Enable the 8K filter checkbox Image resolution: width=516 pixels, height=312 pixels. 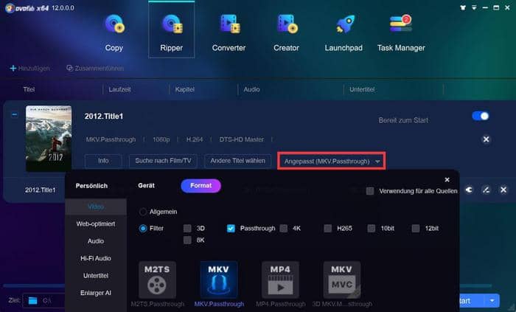[x=187, y=240]
